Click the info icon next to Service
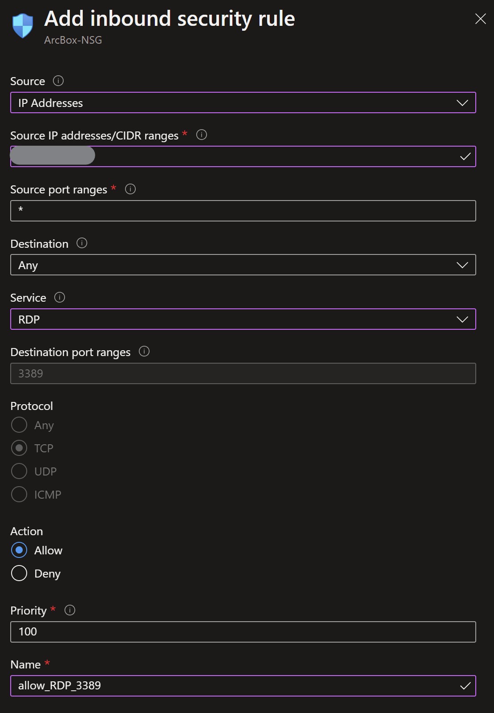This screenshot has height=713, width=494. coord(60,297)
